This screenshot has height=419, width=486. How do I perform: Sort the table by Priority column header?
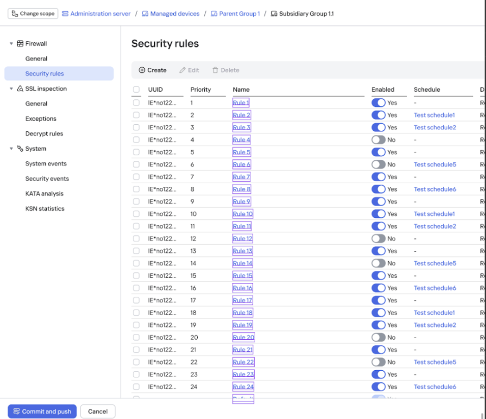point(201,90)
